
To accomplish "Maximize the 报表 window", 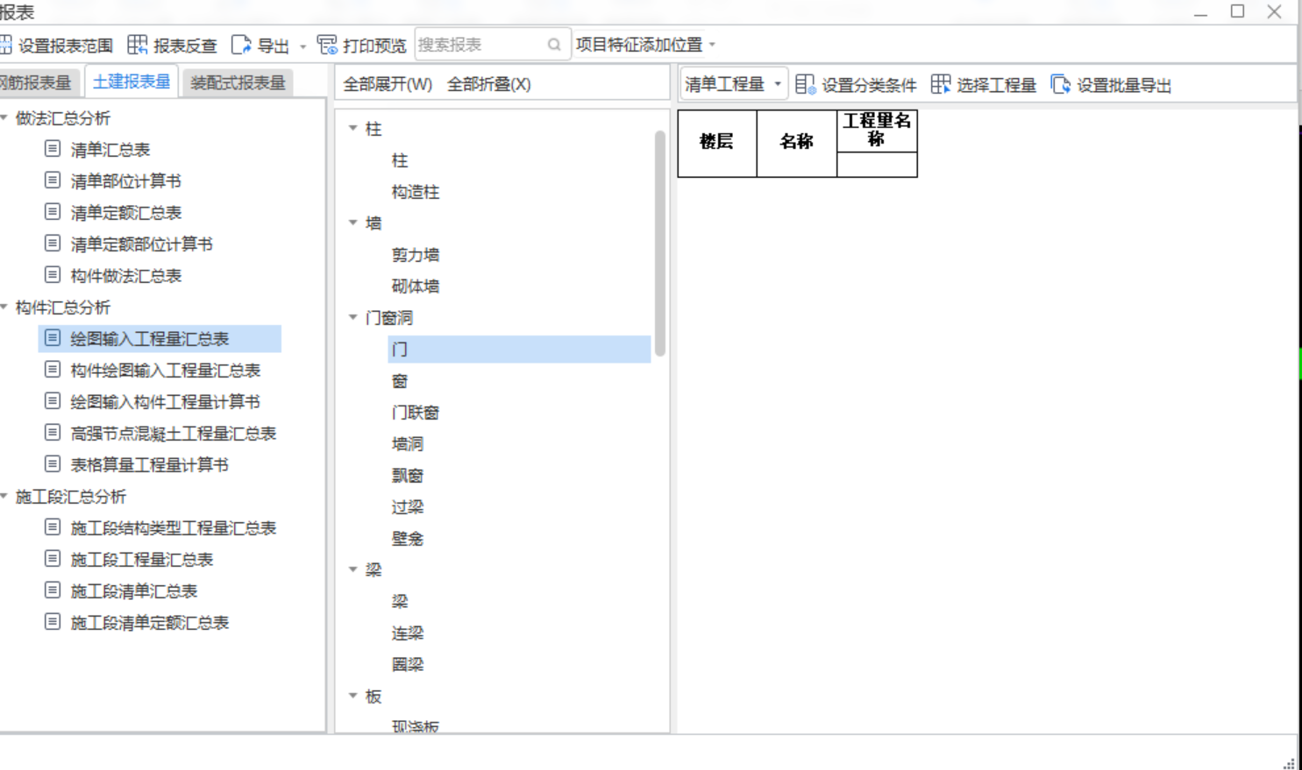I will pyautogui.click(x=1237, y=11).
